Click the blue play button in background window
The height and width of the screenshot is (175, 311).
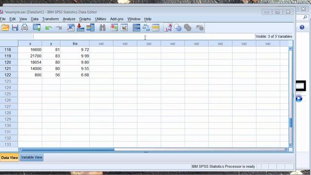click(x=299, y=98)
